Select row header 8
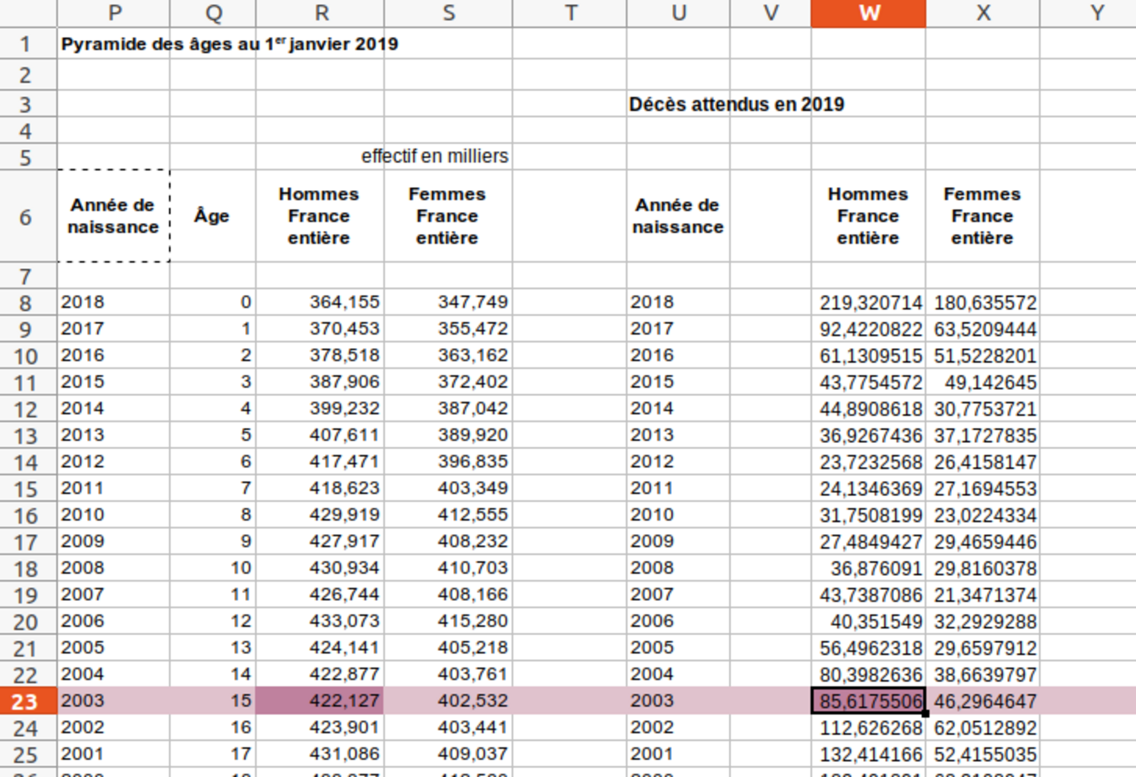Screen dimensions: 1136x777 tap(26, 302)
